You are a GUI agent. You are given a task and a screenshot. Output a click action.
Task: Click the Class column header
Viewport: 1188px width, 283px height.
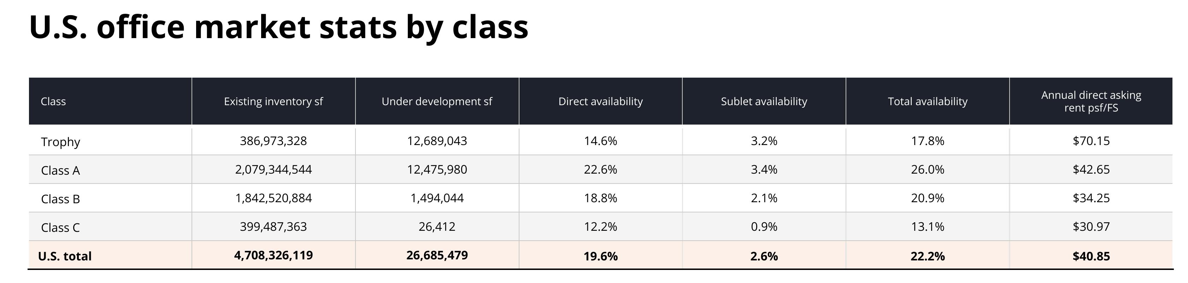(53, 101)
